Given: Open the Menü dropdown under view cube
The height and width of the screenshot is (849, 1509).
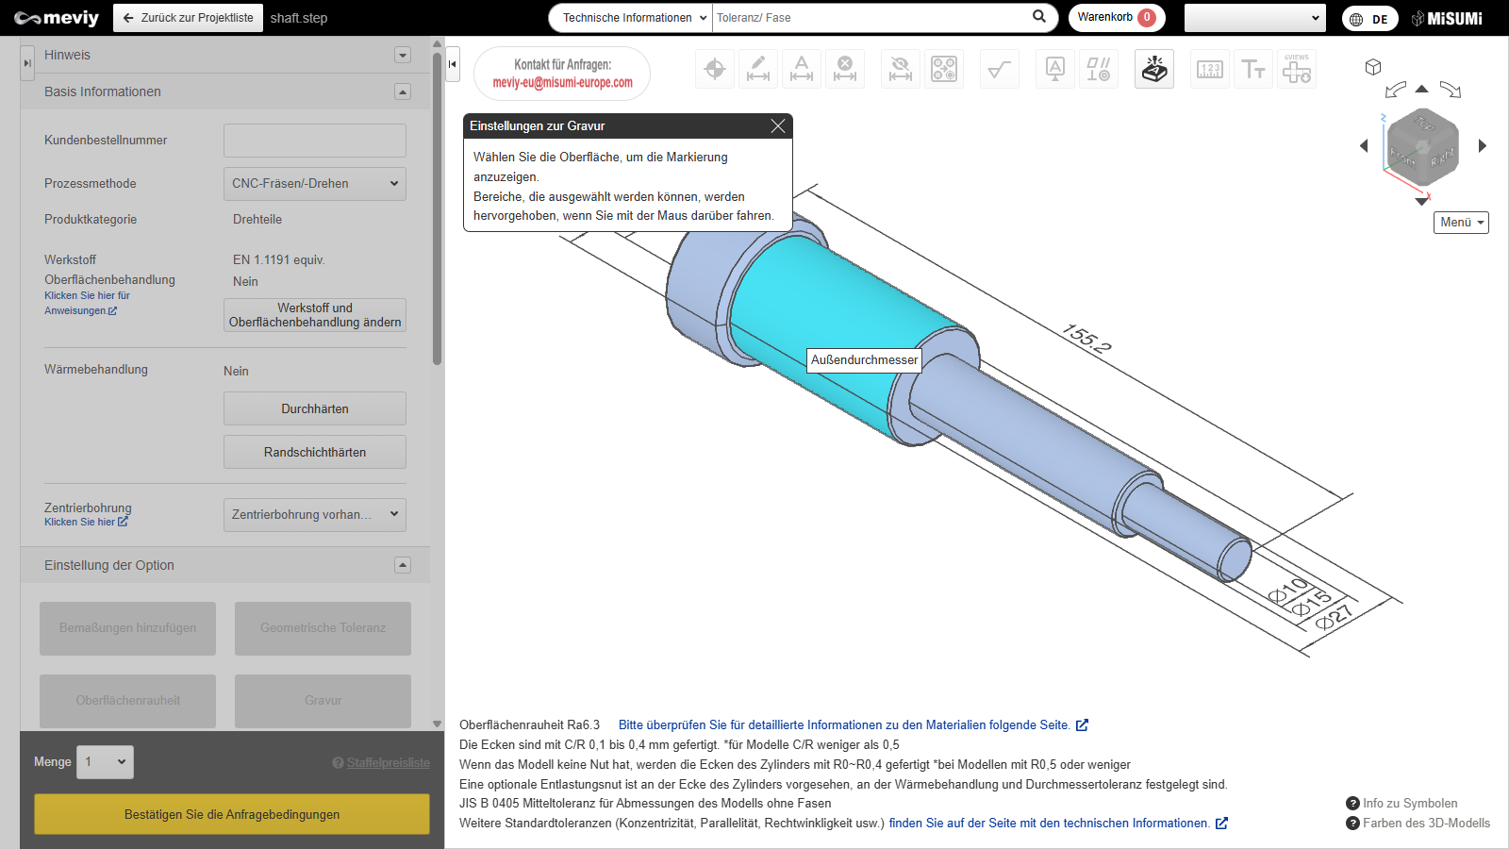Looking at the screenshot, I should (1461, 223).
